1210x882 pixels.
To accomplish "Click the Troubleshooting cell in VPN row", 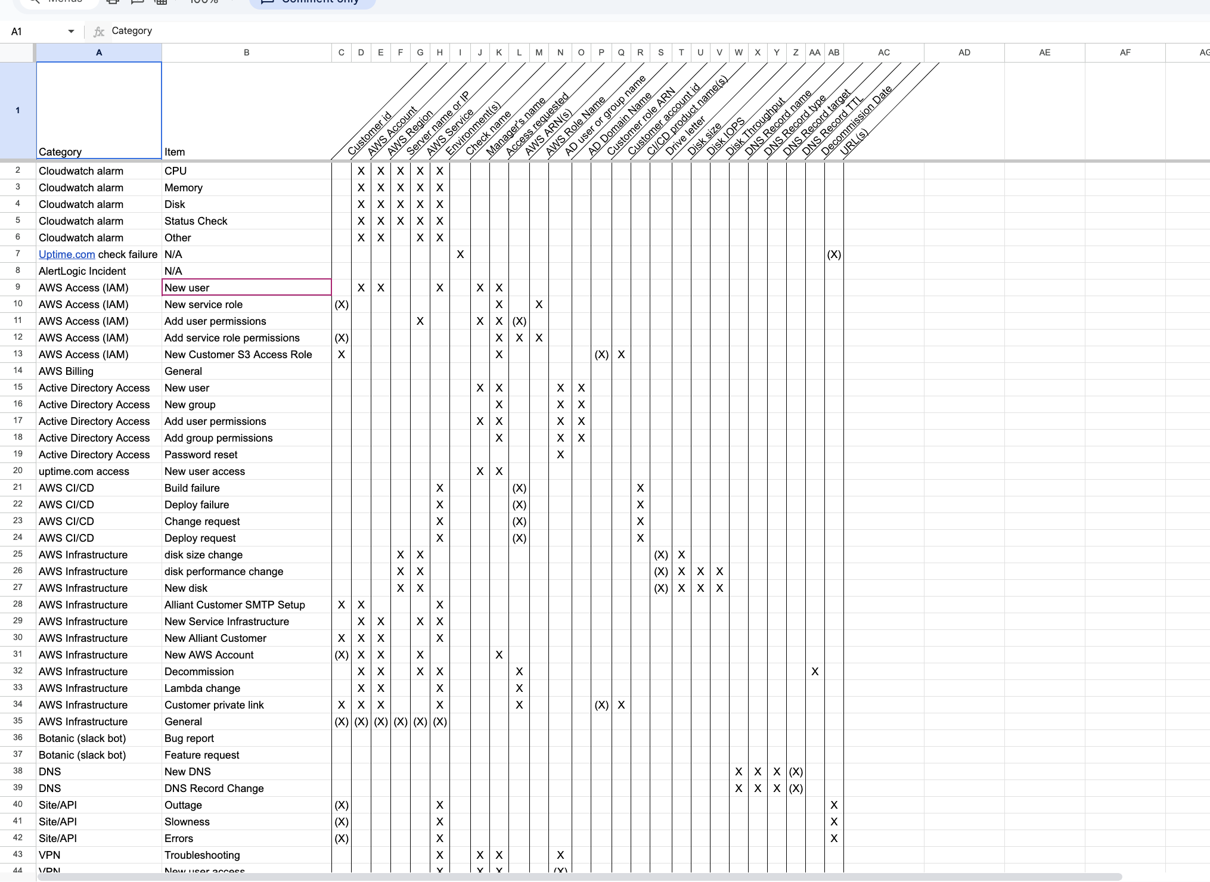I will 247,855.
